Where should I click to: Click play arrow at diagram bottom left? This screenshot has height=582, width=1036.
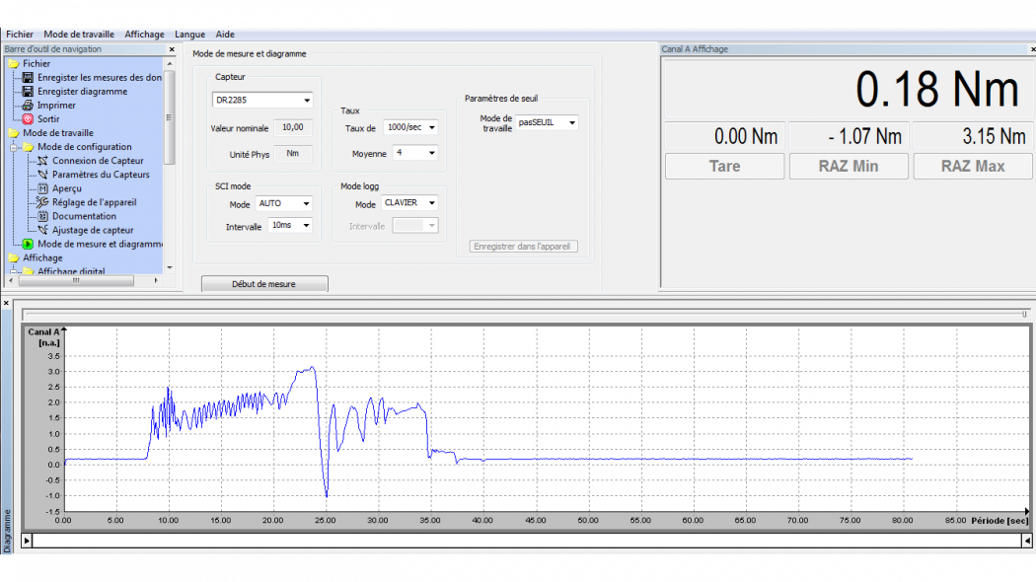coord(27,541)
